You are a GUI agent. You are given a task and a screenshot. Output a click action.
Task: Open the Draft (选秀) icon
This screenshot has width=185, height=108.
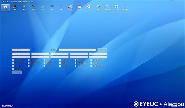tap(52, 8)
